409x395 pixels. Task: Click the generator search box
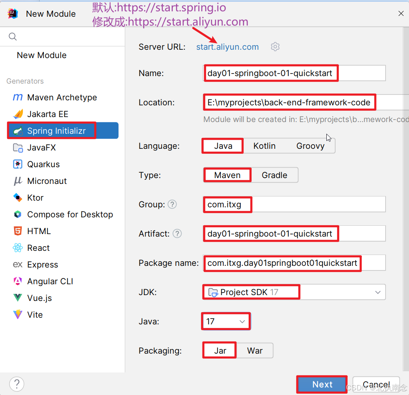tap(62, 37)
